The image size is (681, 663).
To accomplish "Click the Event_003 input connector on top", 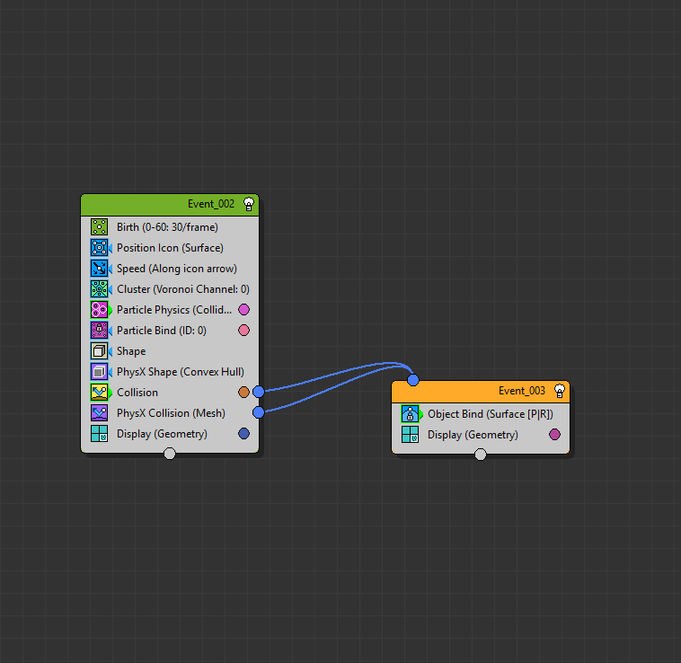I will 413,380.
